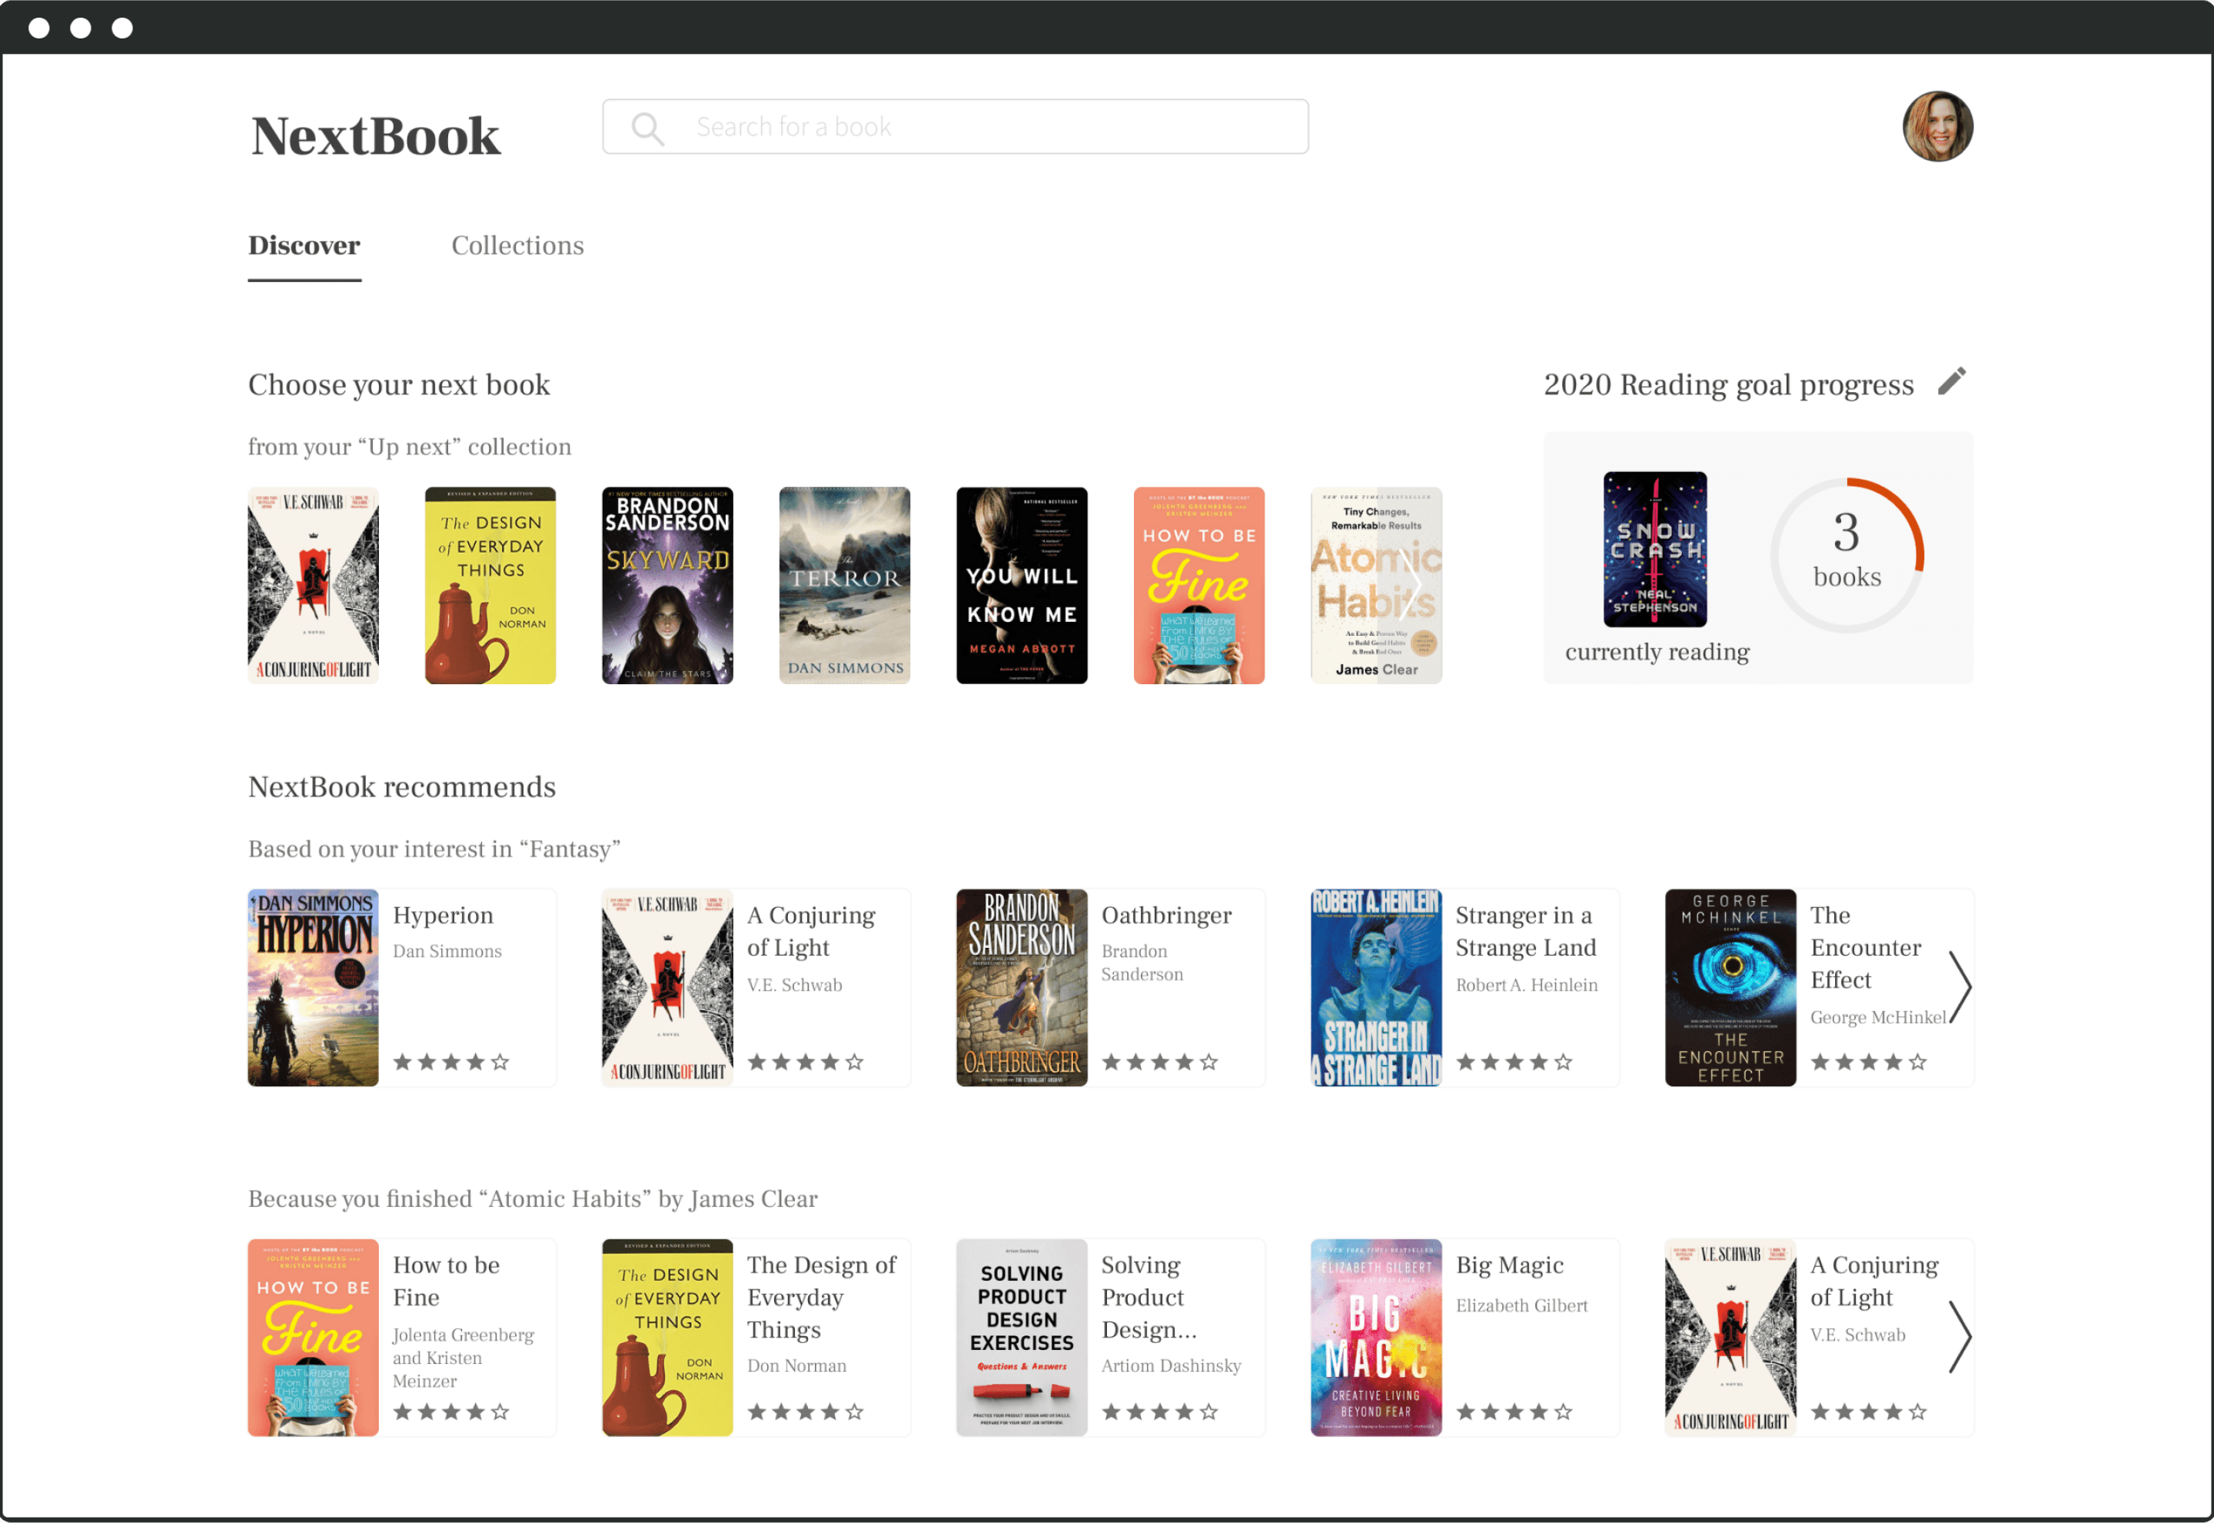The width and height of the screenshot is (2214, 1523).
Task: Click the 3 books progress ring
Action: click(1847, 554)
